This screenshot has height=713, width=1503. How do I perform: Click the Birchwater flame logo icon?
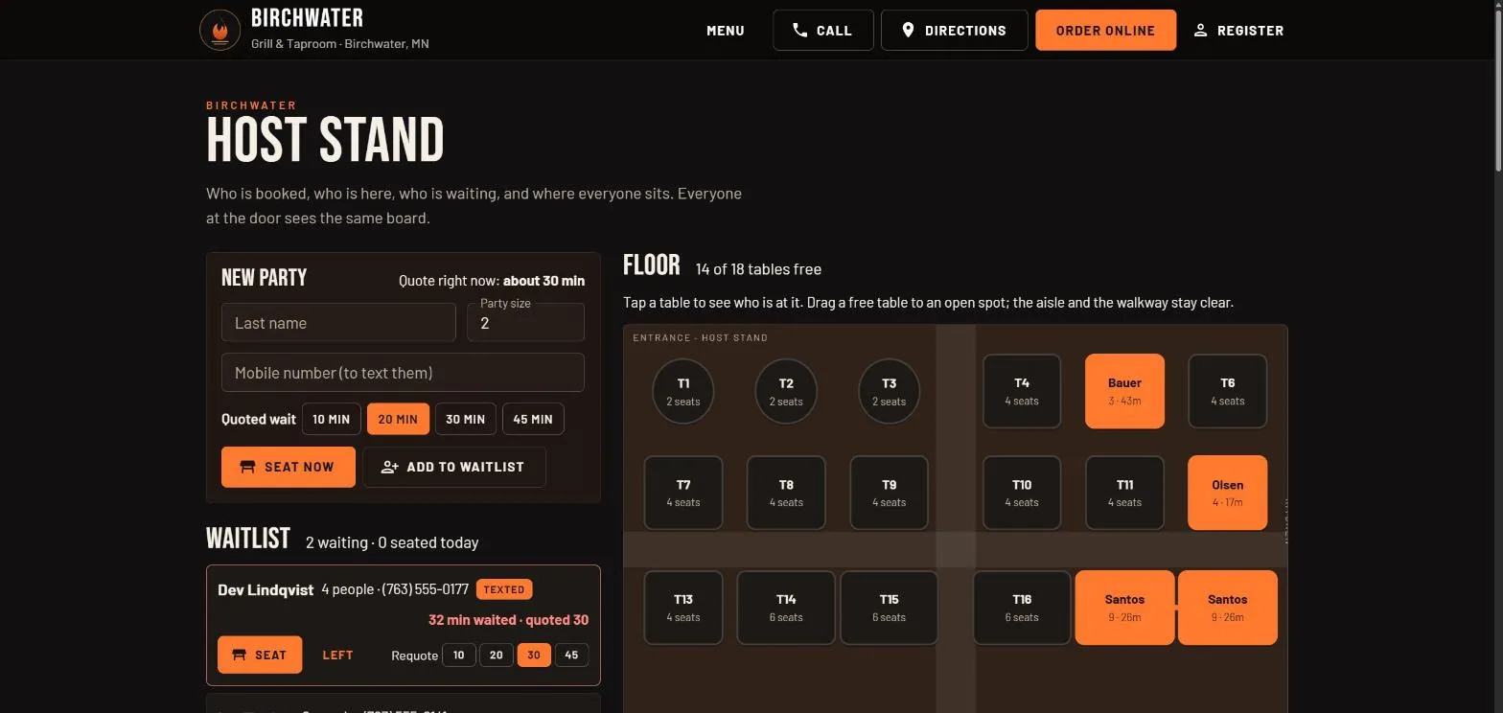pyautogui.click(x=220, y=30)
